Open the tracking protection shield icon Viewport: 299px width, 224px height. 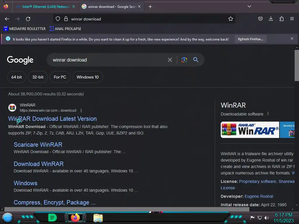coord(58,19)
